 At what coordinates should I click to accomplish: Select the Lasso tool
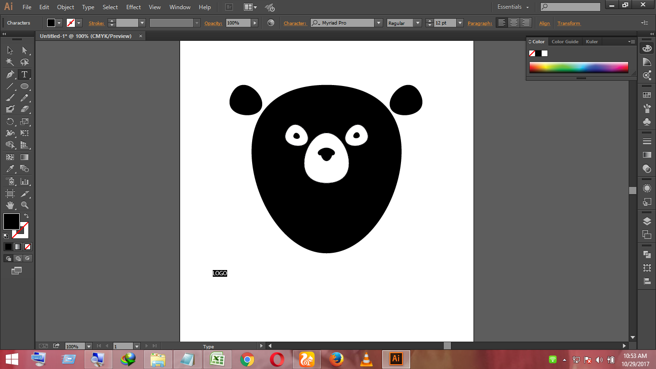click(24, 62)
